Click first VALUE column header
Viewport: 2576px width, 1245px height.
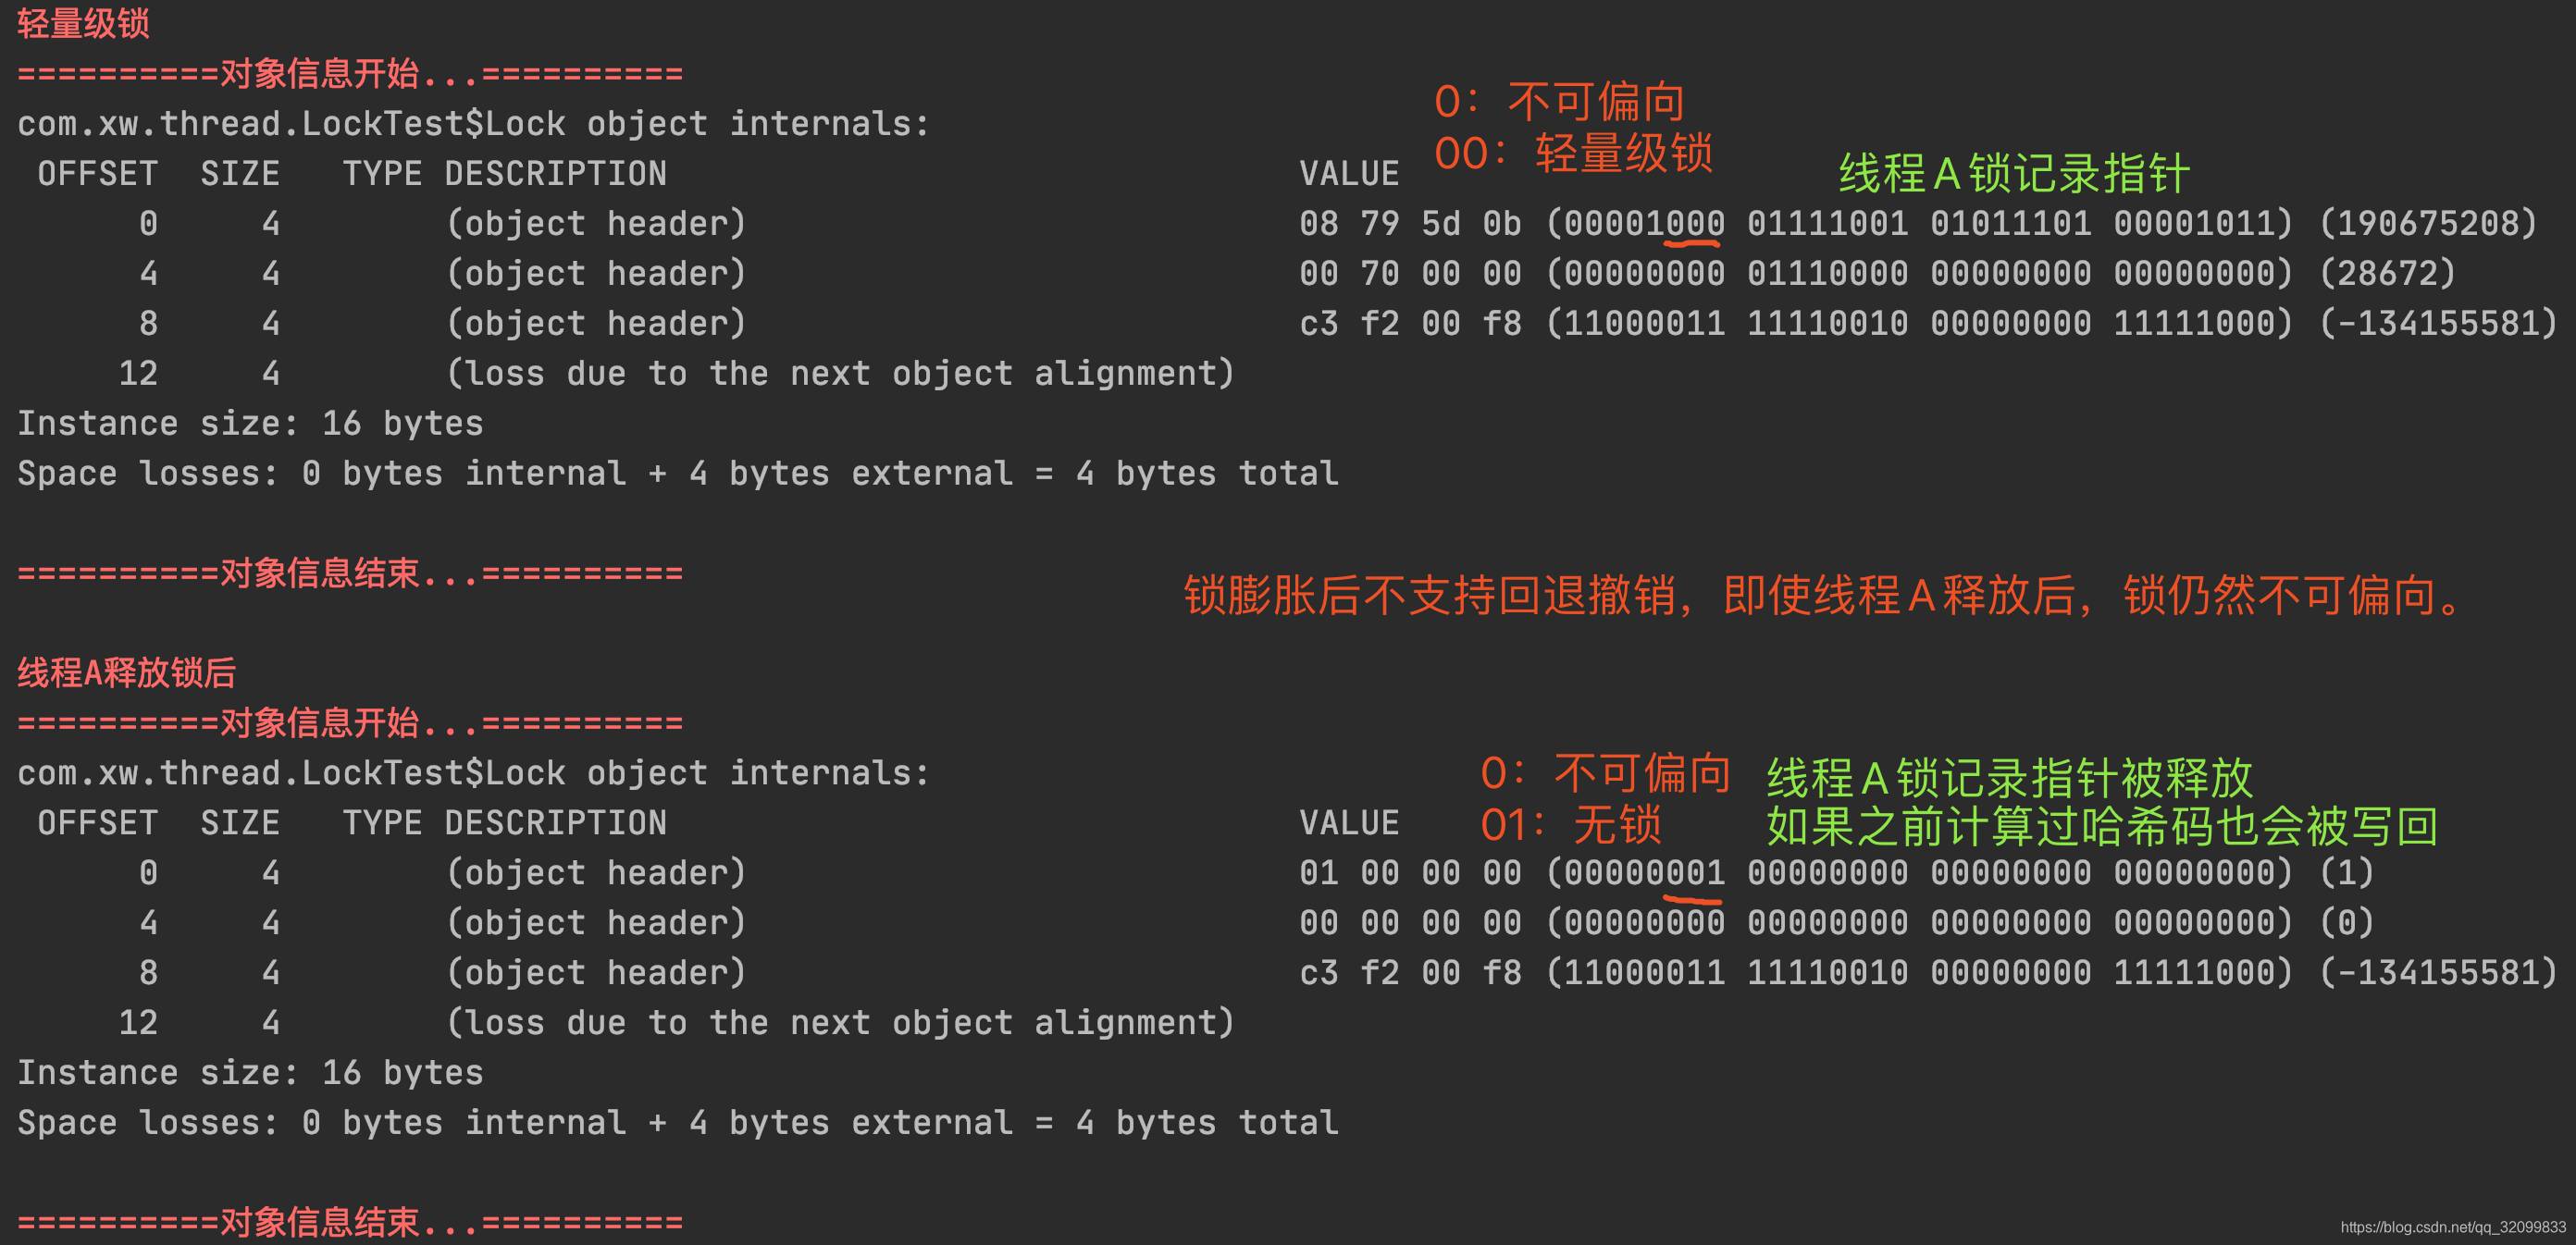(1349, 174)
